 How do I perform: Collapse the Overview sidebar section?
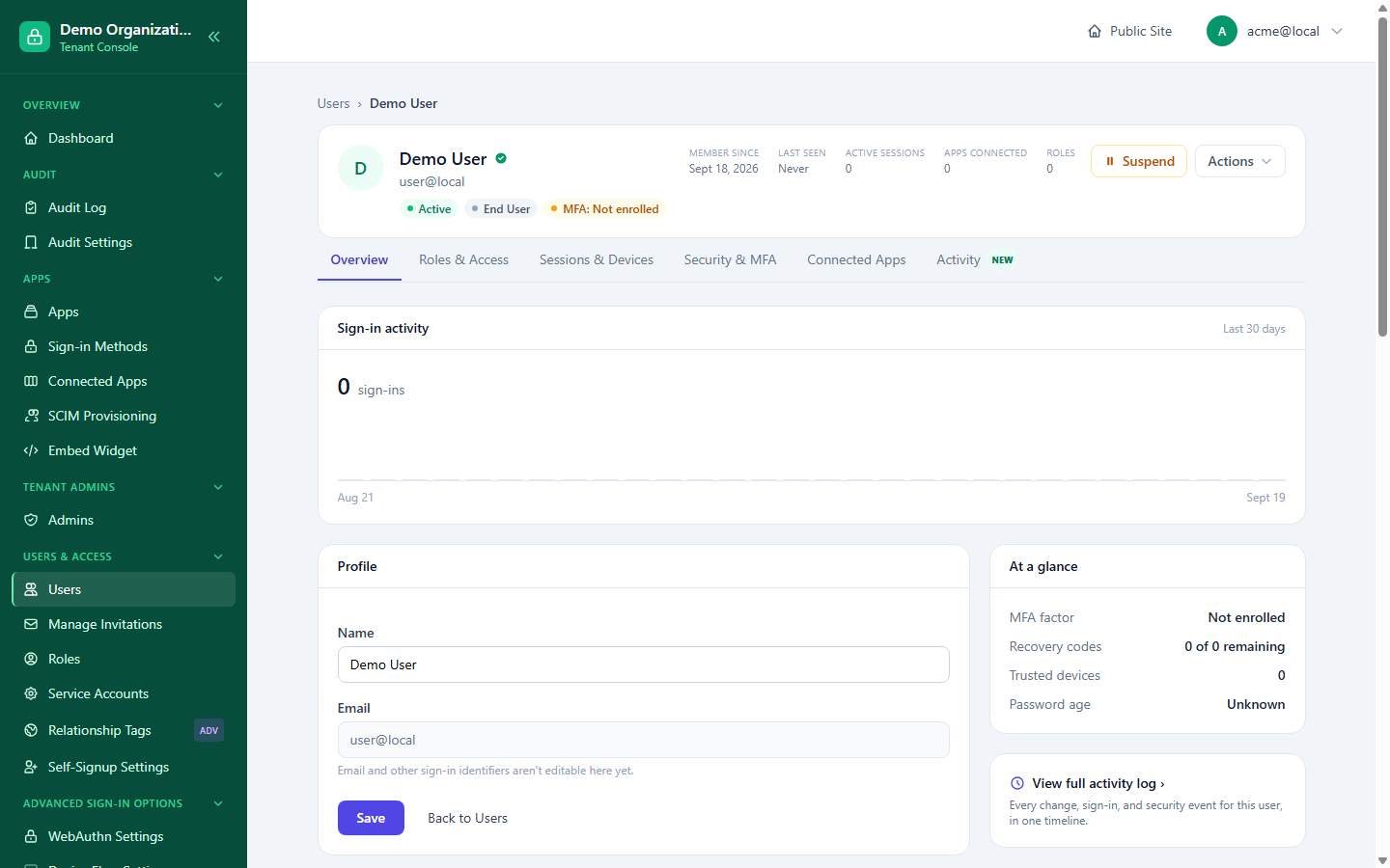218,105
